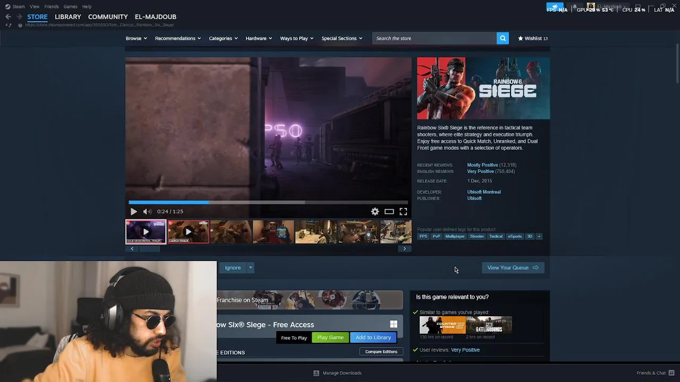680x382 pixels.
Task: Open the Categories dropdown
Action: 223,38
